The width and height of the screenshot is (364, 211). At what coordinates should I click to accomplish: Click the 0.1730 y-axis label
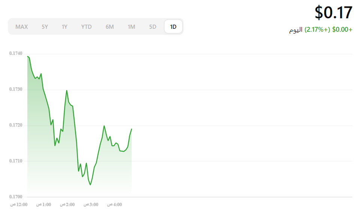pyautogui.click(x=16, y=90)
